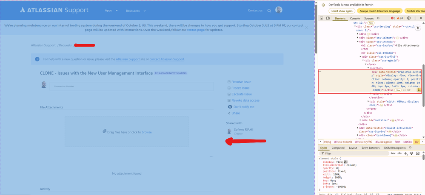Show more Styles pane tabs chevron
This screenshot has height=195, width=425.
tap(410, 148)
